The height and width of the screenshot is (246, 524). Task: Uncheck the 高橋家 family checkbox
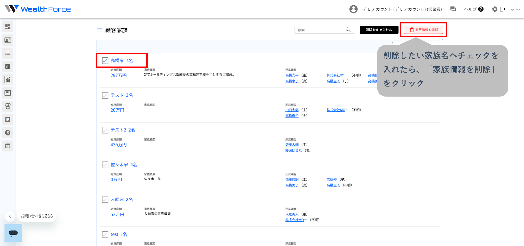(105, 61)
